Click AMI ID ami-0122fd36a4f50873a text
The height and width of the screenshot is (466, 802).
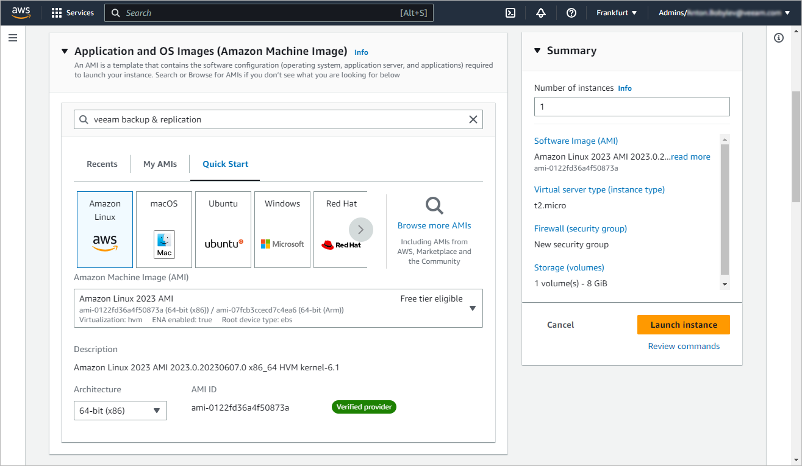(240, 408)
